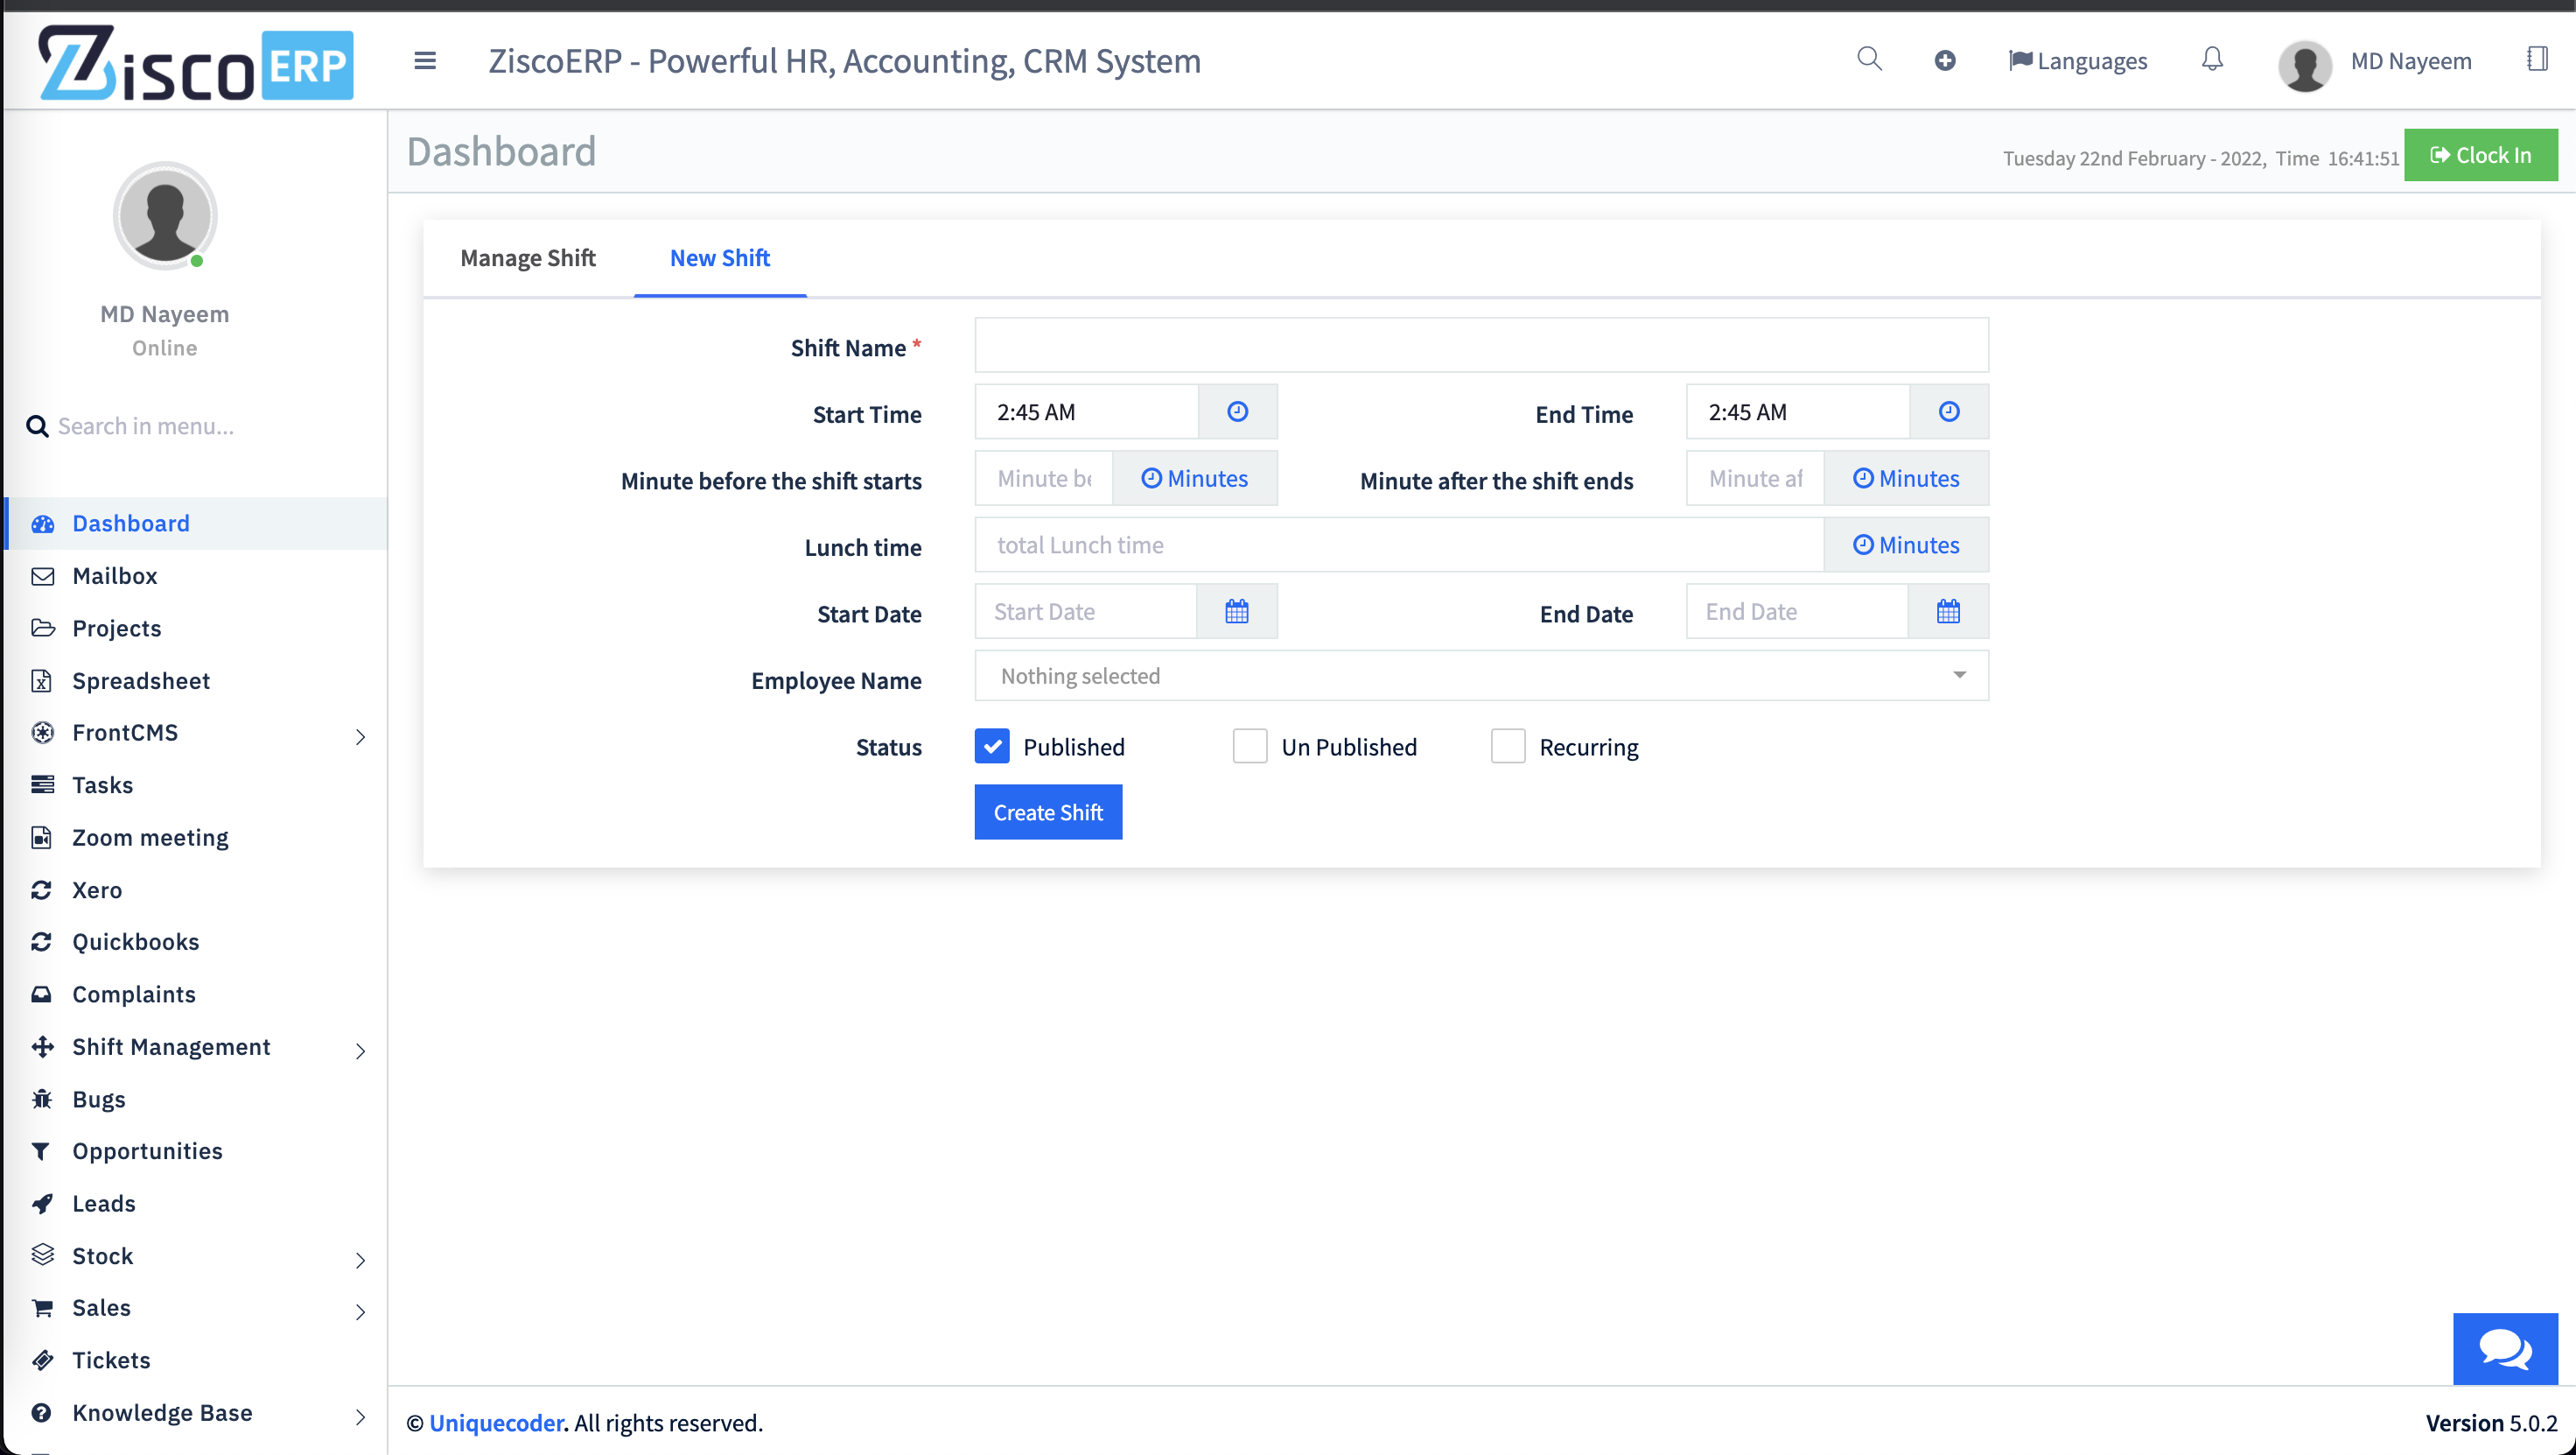This screenshot has height=1455, width=2576.
Task: Expand the FrontCMS submenu
Action: [360, 736]
